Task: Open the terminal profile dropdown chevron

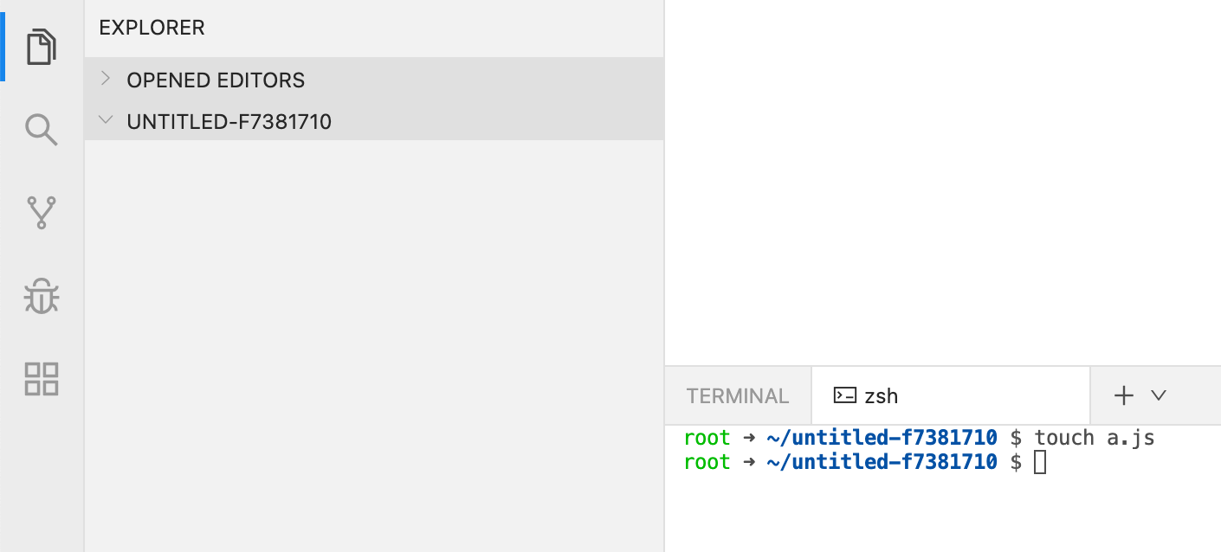Action: [x=1159, y=395]
